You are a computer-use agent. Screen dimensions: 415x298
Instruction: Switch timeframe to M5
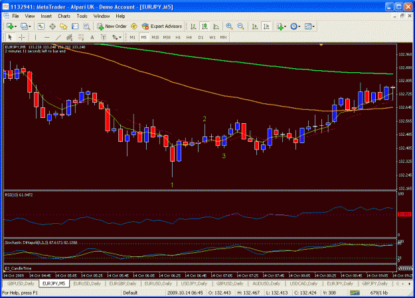tap(143, 37)
